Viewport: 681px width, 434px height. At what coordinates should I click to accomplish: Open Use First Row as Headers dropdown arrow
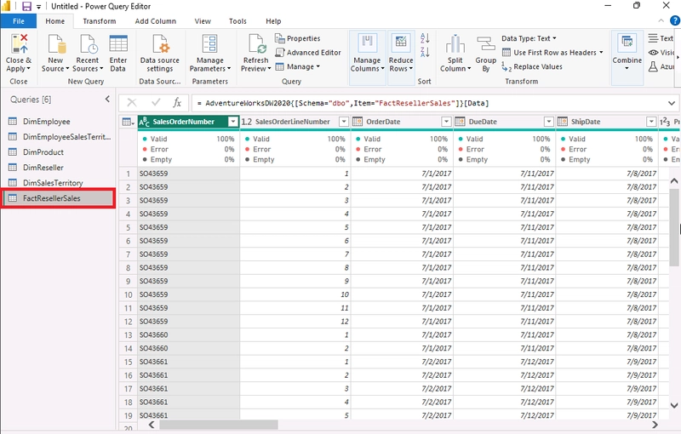pyautogui.click(x=602, y=53)
